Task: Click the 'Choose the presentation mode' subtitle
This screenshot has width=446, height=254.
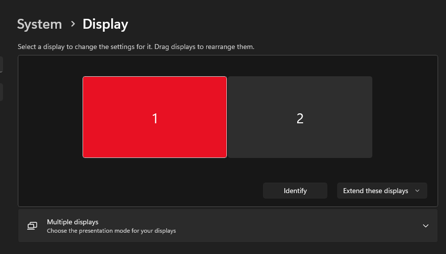Action: tap(111, 231)
